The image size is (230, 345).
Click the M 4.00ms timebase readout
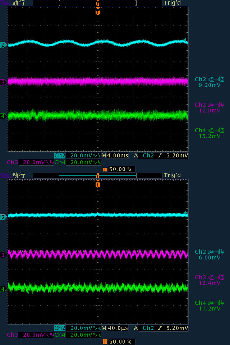pyautogui.click(x=115, y=156)
